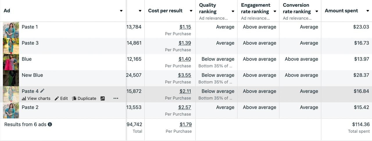Open View charts for Paste 4
The image size is (372, 141).
36,98
